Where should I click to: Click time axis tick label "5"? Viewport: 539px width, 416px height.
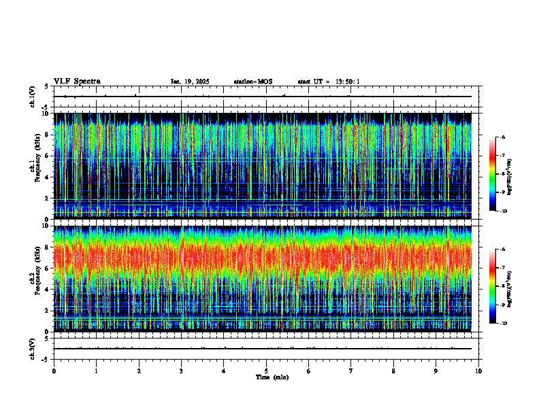(266, 371)
